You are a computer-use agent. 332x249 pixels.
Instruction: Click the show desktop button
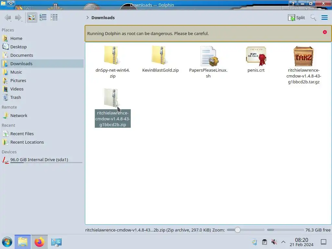(x=324, y=242)
